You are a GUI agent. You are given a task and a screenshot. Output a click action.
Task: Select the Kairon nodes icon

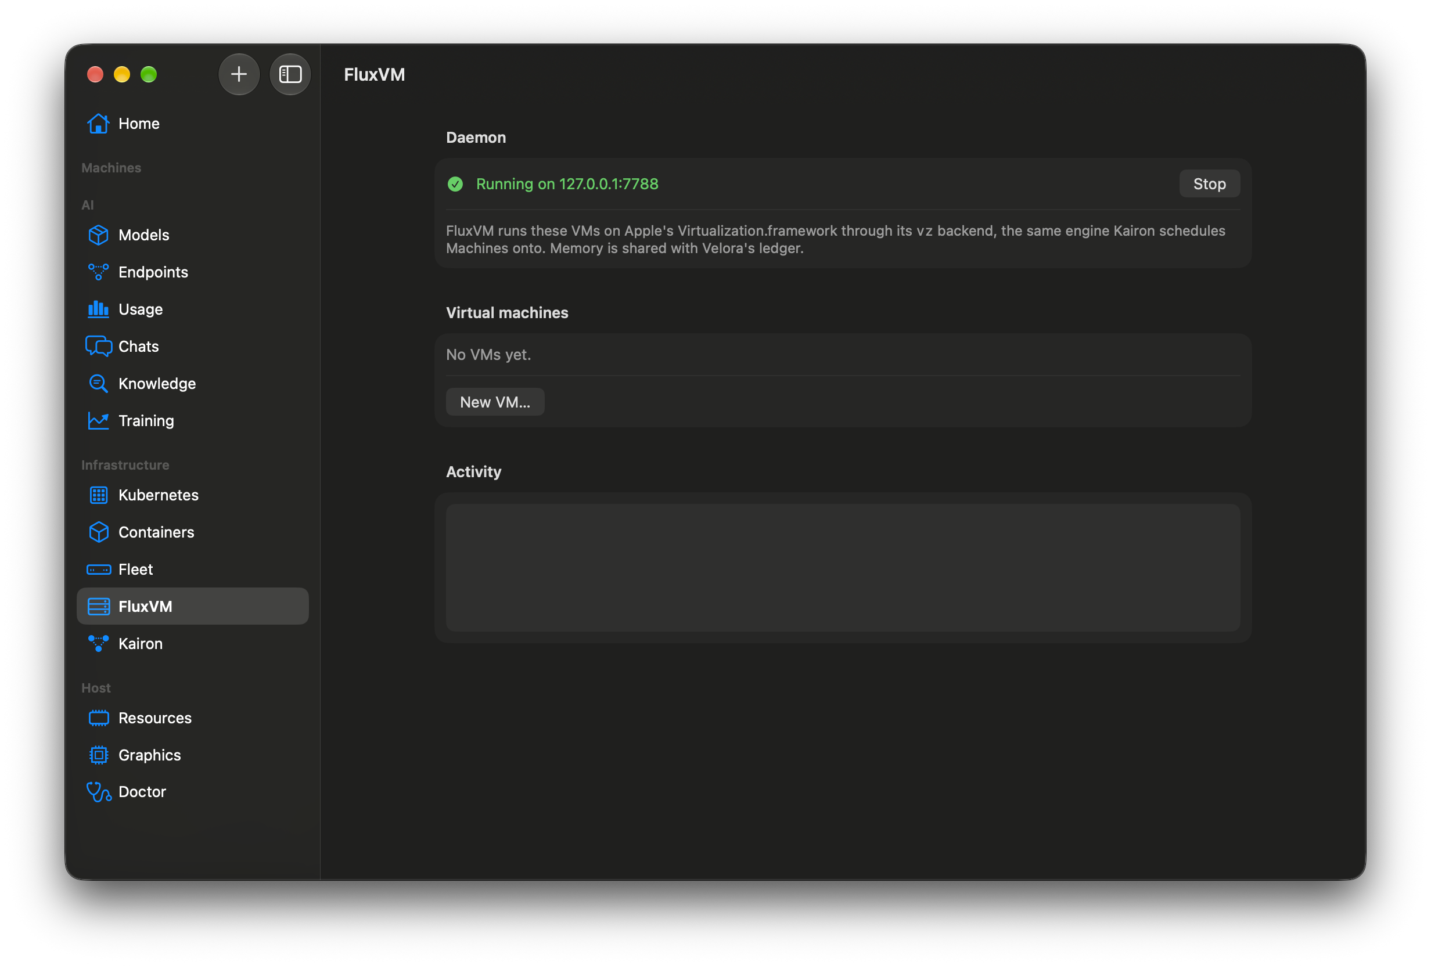coord(99,643)
